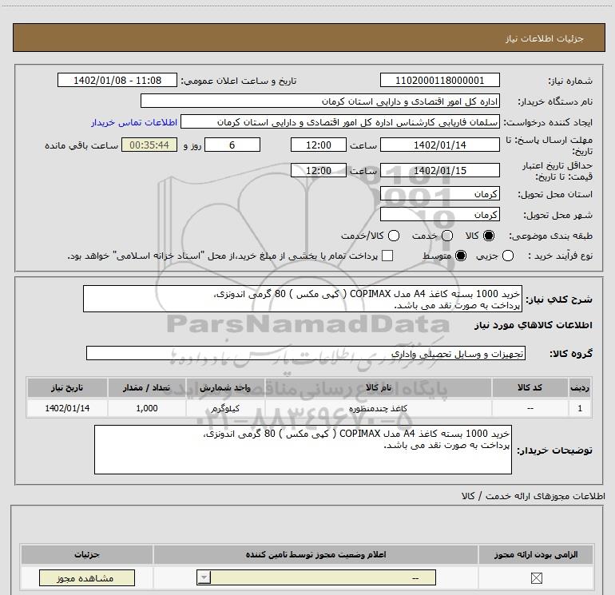Click the general need description text box
The height and width of the screenshot is (595, 615).
coord(303,299)
